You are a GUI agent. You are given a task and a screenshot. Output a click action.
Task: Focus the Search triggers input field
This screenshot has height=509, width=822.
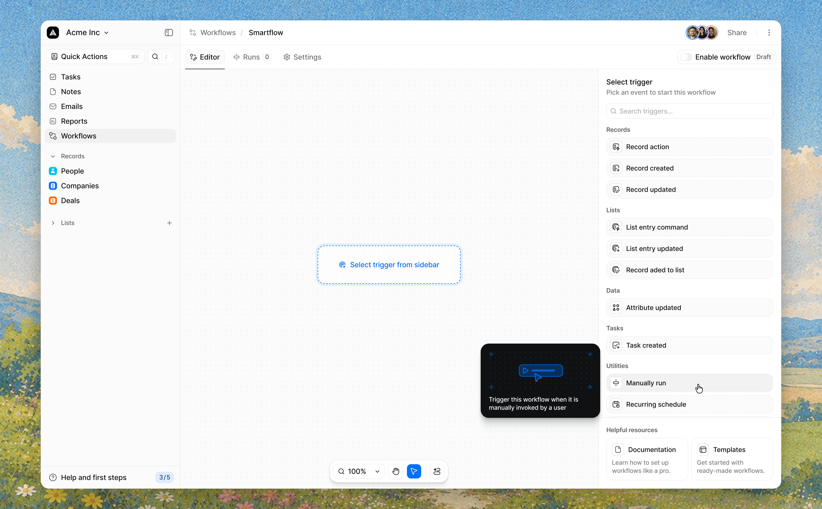(689, 111)
